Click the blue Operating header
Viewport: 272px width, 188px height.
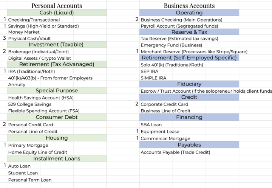[x=189, y=13]
